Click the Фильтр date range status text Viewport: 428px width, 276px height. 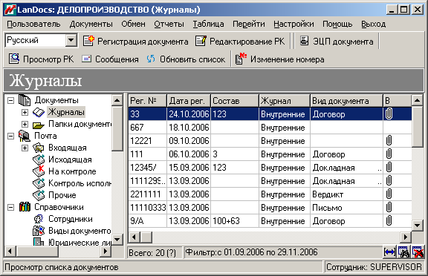(251, 252)
